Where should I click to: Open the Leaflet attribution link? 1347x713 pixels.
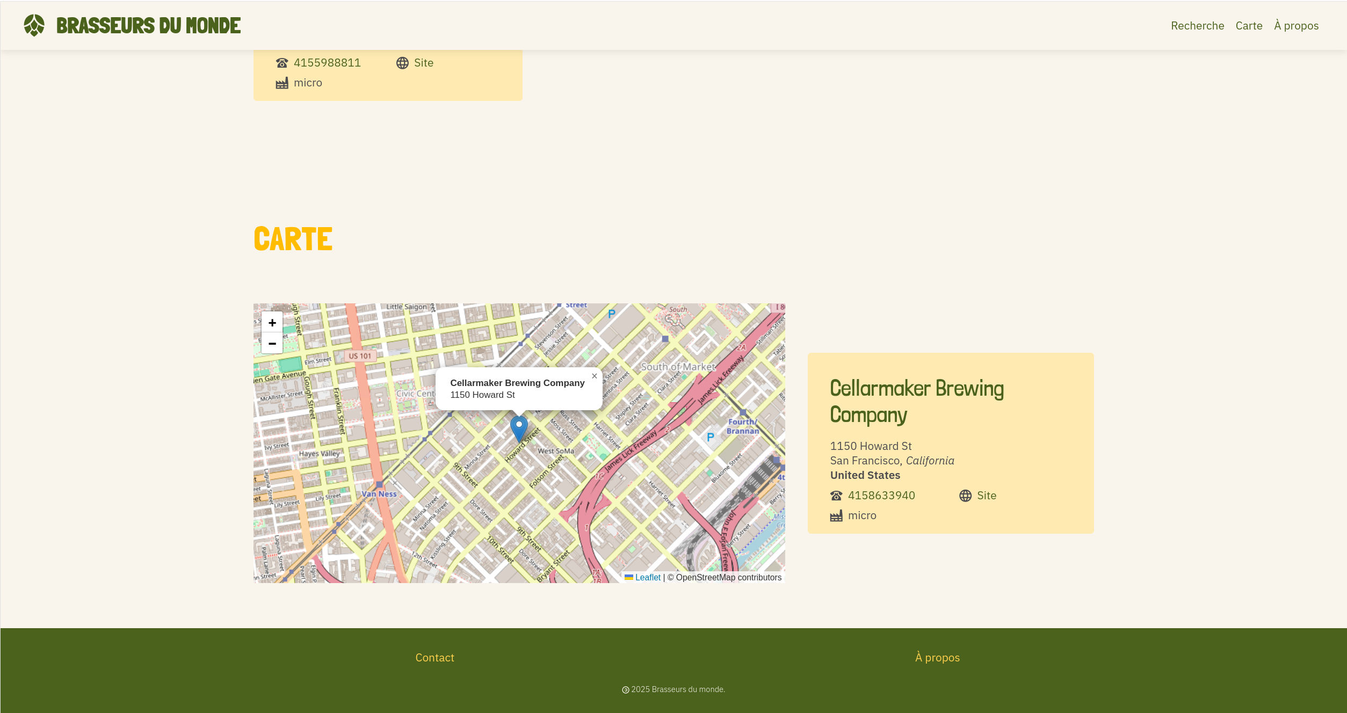647,578
